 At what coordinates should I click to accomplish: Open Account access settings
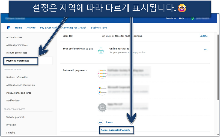[14, 37]
